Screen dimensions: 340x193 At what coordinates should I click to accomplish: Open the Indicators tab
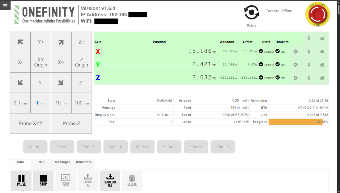point(83,162)
